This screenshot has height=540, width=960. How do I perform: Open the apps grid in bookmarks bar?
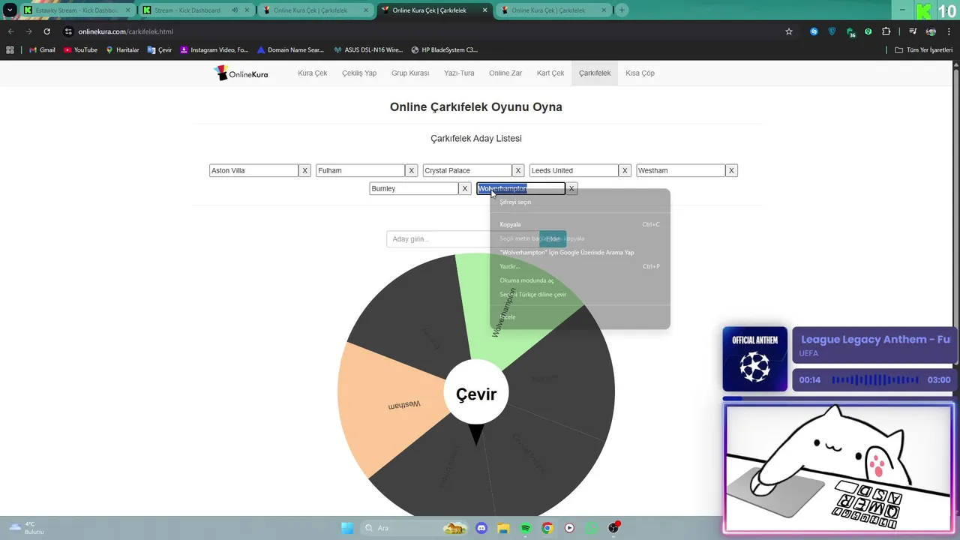click(10, 49)
